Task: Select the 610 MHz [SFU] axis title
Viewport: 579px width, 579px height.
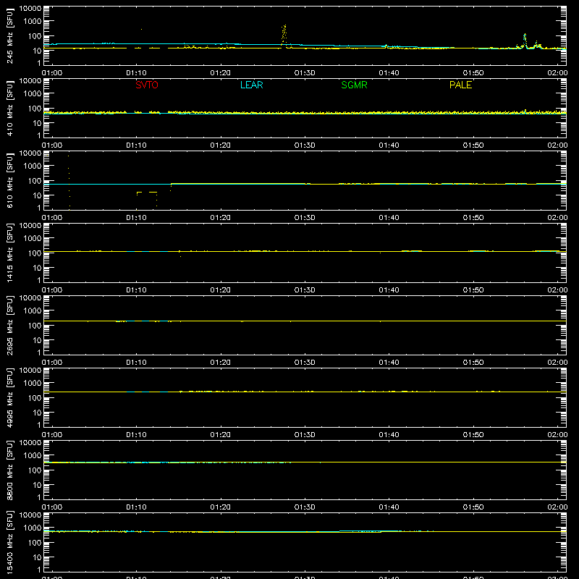Action: [10, 180]
